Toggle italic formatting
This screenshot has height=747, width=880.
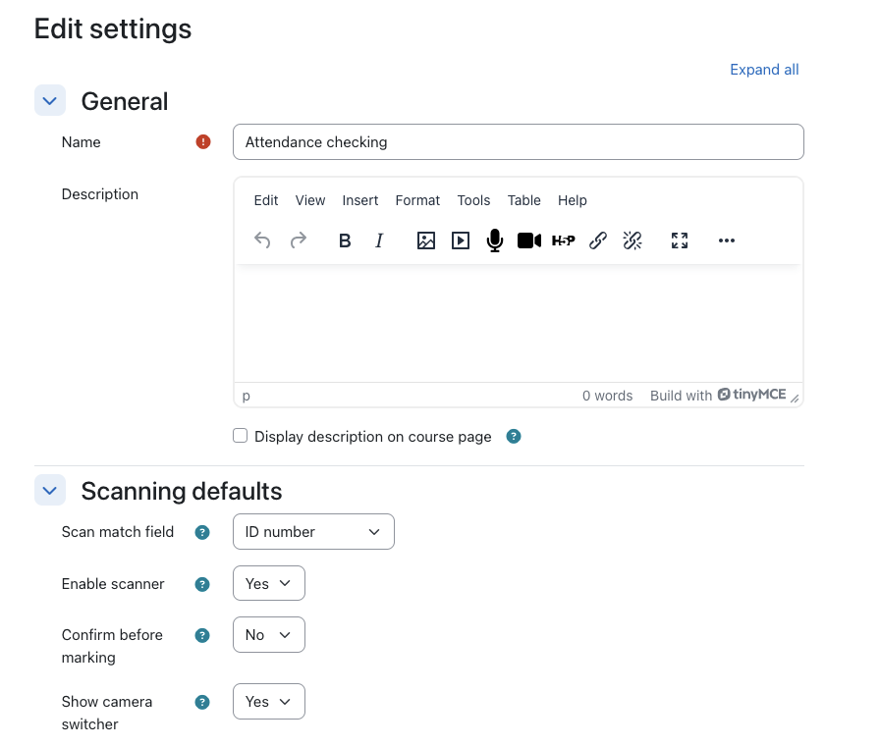click(379, 240)
